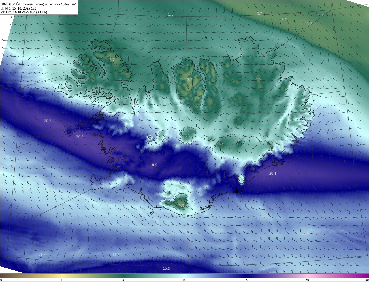This screenshot has height=282, width=369.
Task: Click the 15 tick on the color scale
Action: point(246,280)
